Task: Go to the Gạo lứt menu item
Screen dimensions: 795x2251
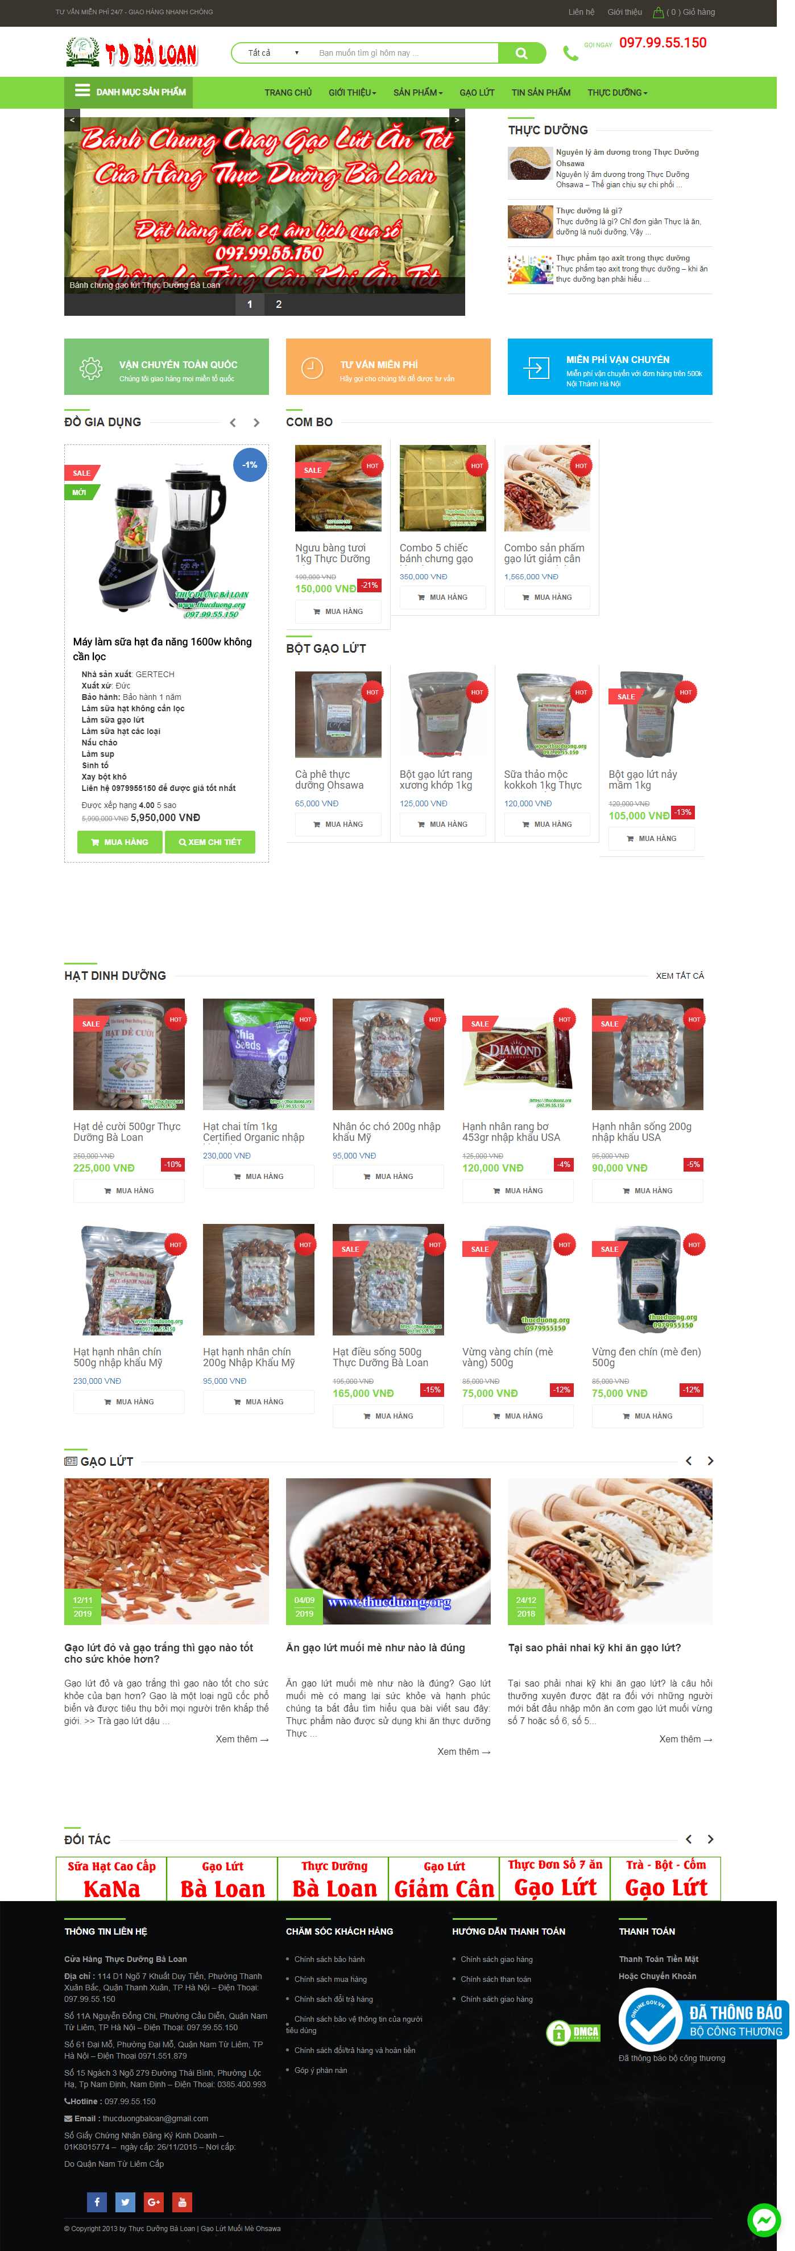Action: pyautogui.click(x=477, y=93)
